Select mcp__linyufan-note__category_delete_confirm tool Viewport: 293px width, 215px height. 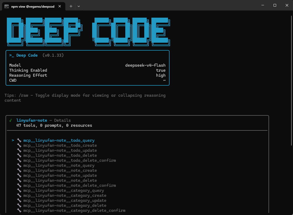click(75, 211)
